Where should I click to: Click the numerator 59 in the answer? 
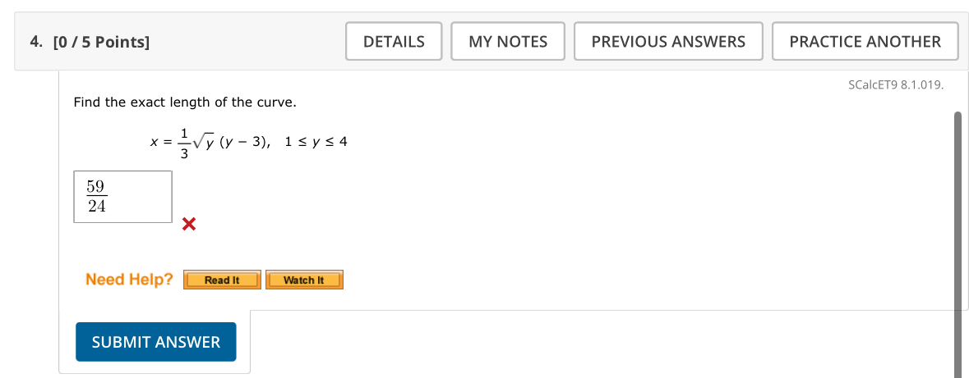97,187
